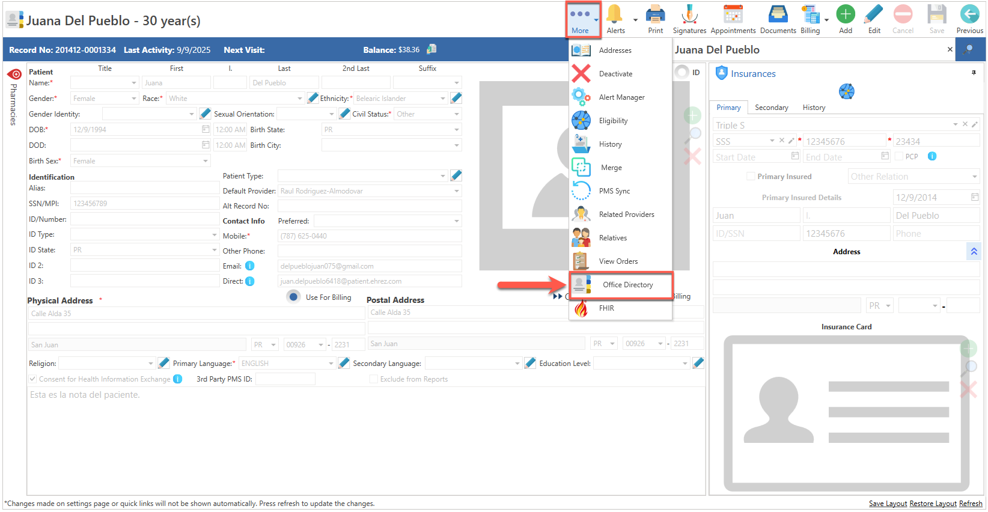Click the Save Layout link
Image resolution: width=988 pixels, height=512 pixels.
click(888, 504)
